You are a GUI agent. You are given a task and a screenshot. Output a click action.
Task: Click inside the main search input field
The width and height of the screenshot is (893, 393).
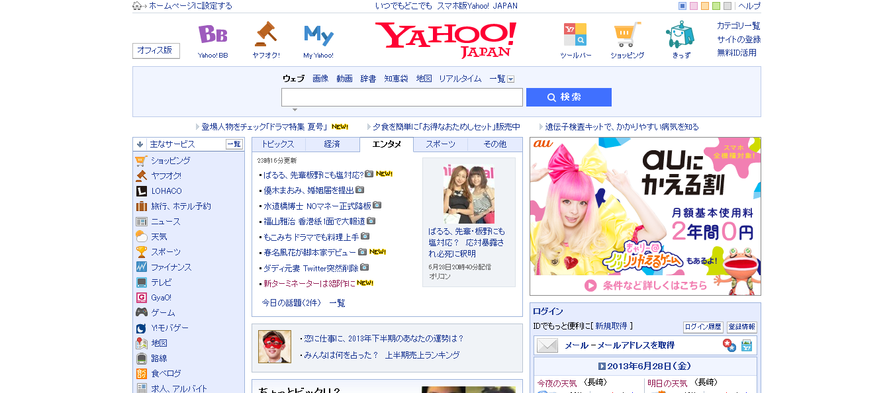pyautogui.click(x=402, y=97)
